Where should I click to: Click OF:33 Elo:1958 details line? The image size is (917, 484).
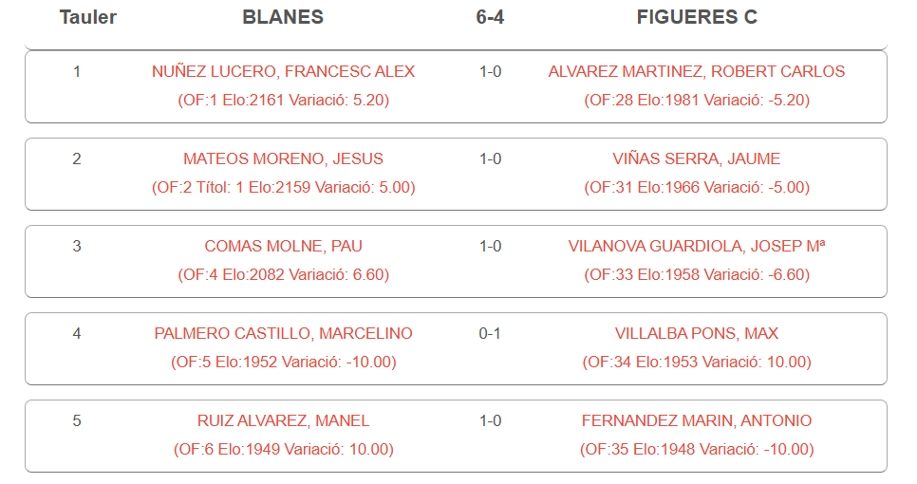pyautogui.click(x=696, y=274)
